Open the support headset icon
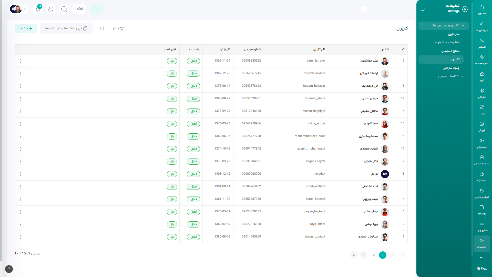The height and width of the screenshot is (277, 492). click(51, 9)
